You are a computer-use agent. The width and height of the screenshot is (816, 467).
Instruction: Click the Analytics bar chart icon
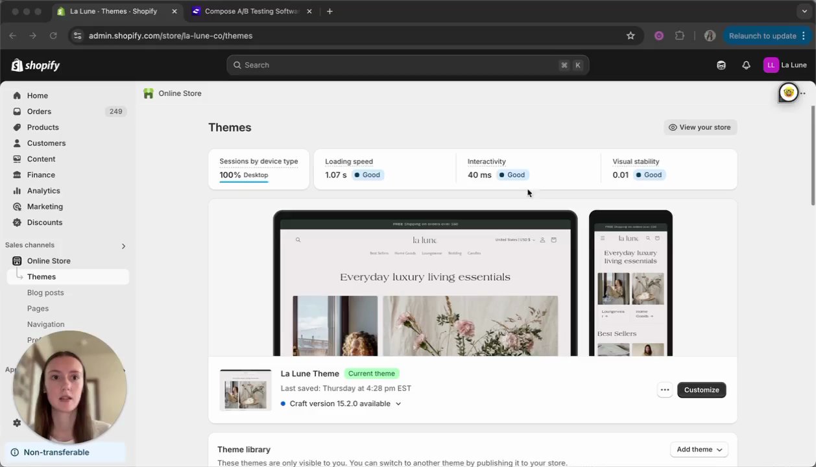[17, 191]
